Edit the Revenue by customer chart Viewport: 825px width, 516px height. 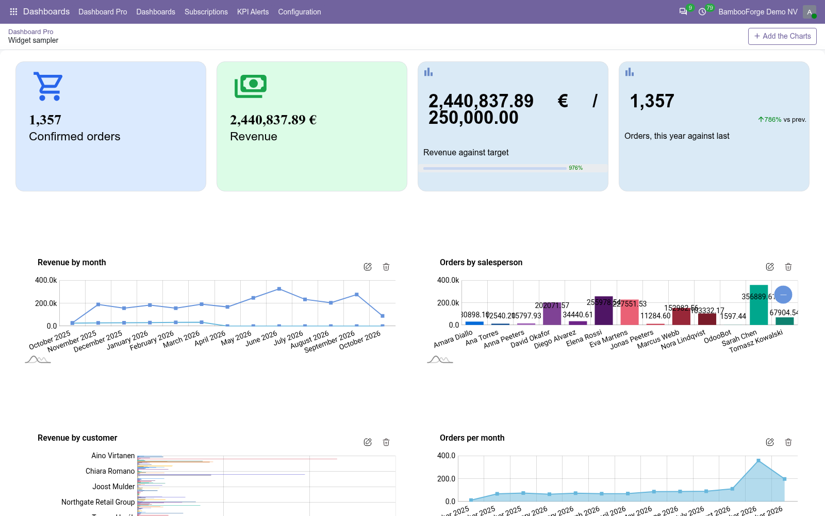pos(368,442)
